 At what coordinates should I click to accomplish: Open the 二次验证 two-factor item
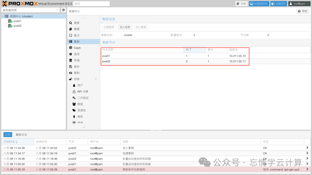click(x=83, y=98)
